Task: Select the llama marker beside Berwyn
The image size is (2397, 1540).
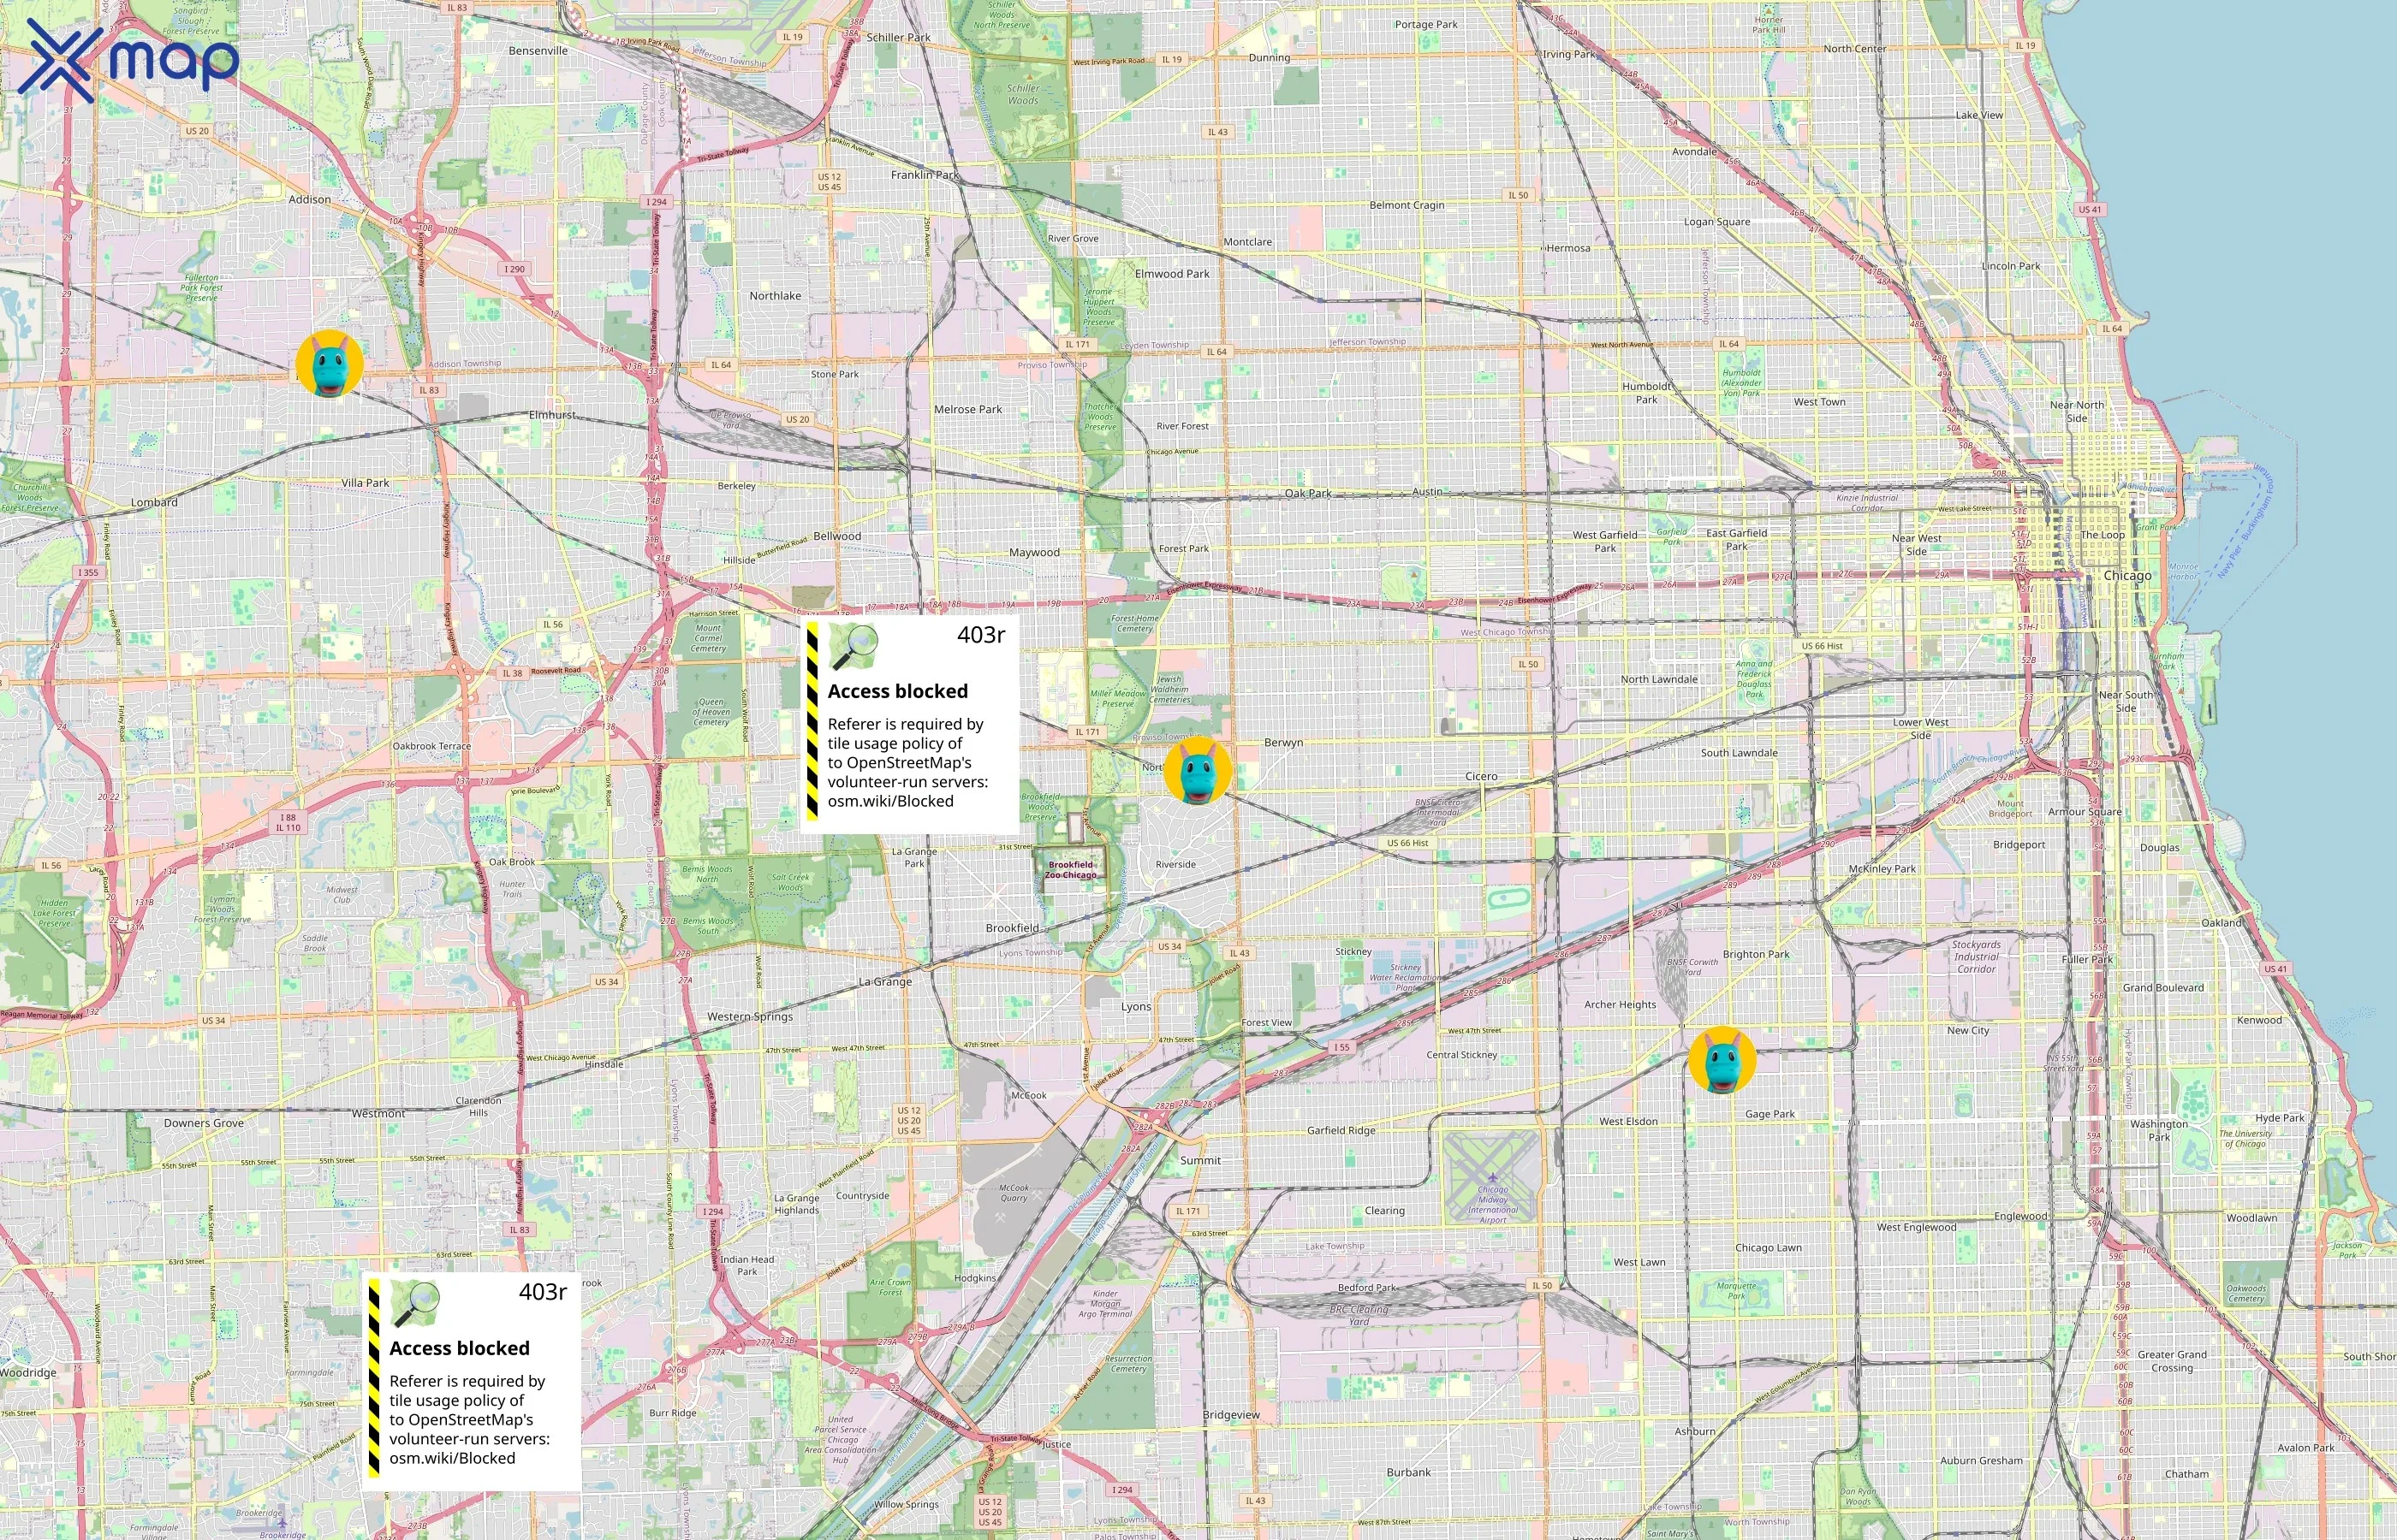Action: coord(1198,771)
